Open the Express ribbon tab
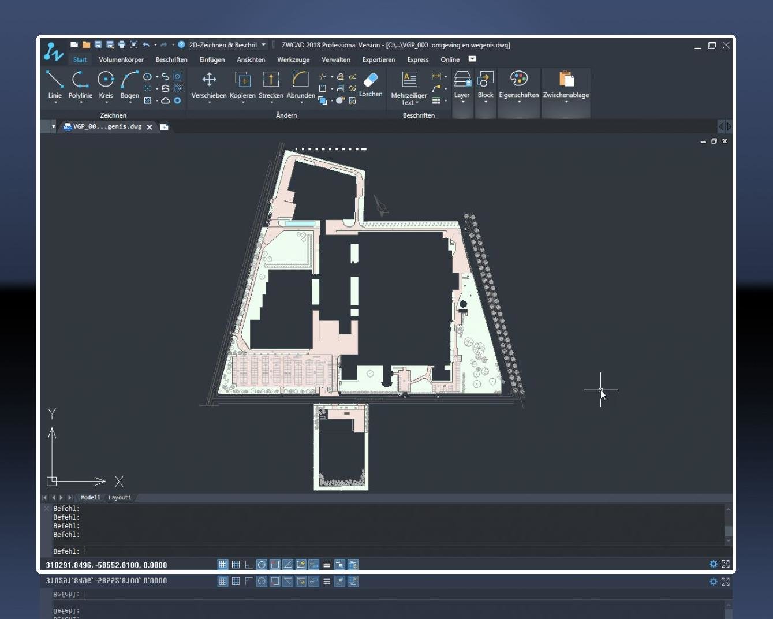Image resolution: width=773 pixels, height=619 pixels. 418,59
